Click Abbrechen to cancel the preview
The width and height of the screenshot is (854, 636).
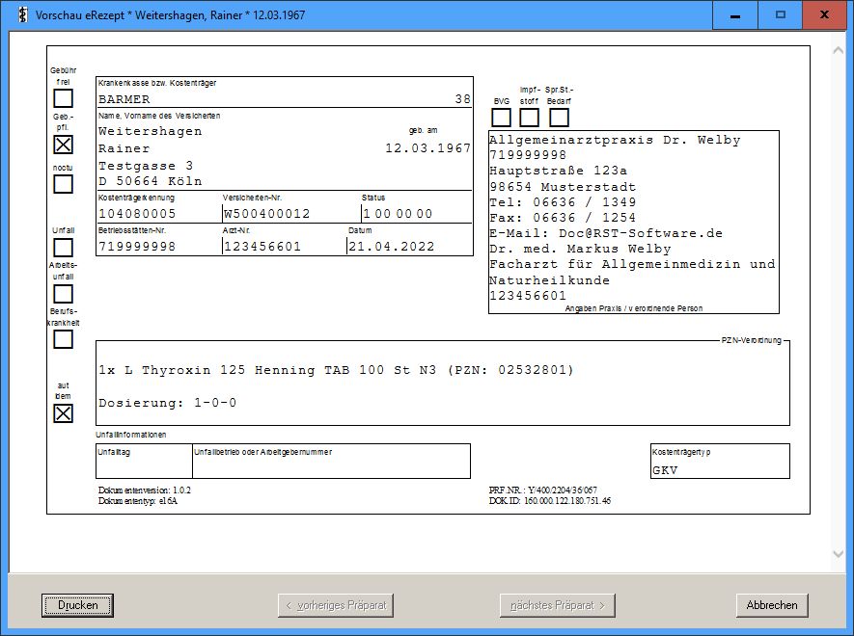pyautogui.click(x=772, y=605)
